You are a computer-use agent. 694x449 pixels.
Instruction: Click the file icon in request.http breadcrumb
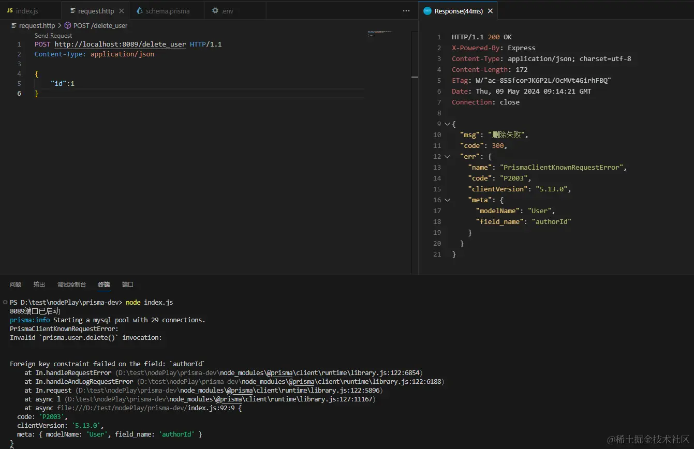[14, 25]
